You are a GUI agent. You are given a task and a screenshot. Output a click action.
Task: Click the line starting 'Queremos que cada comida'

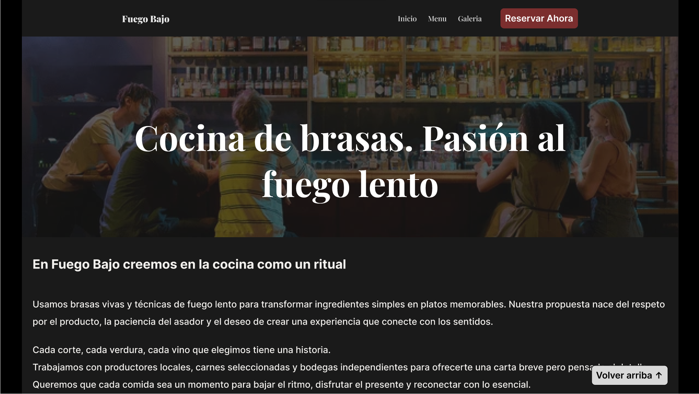tap(281, 385)
